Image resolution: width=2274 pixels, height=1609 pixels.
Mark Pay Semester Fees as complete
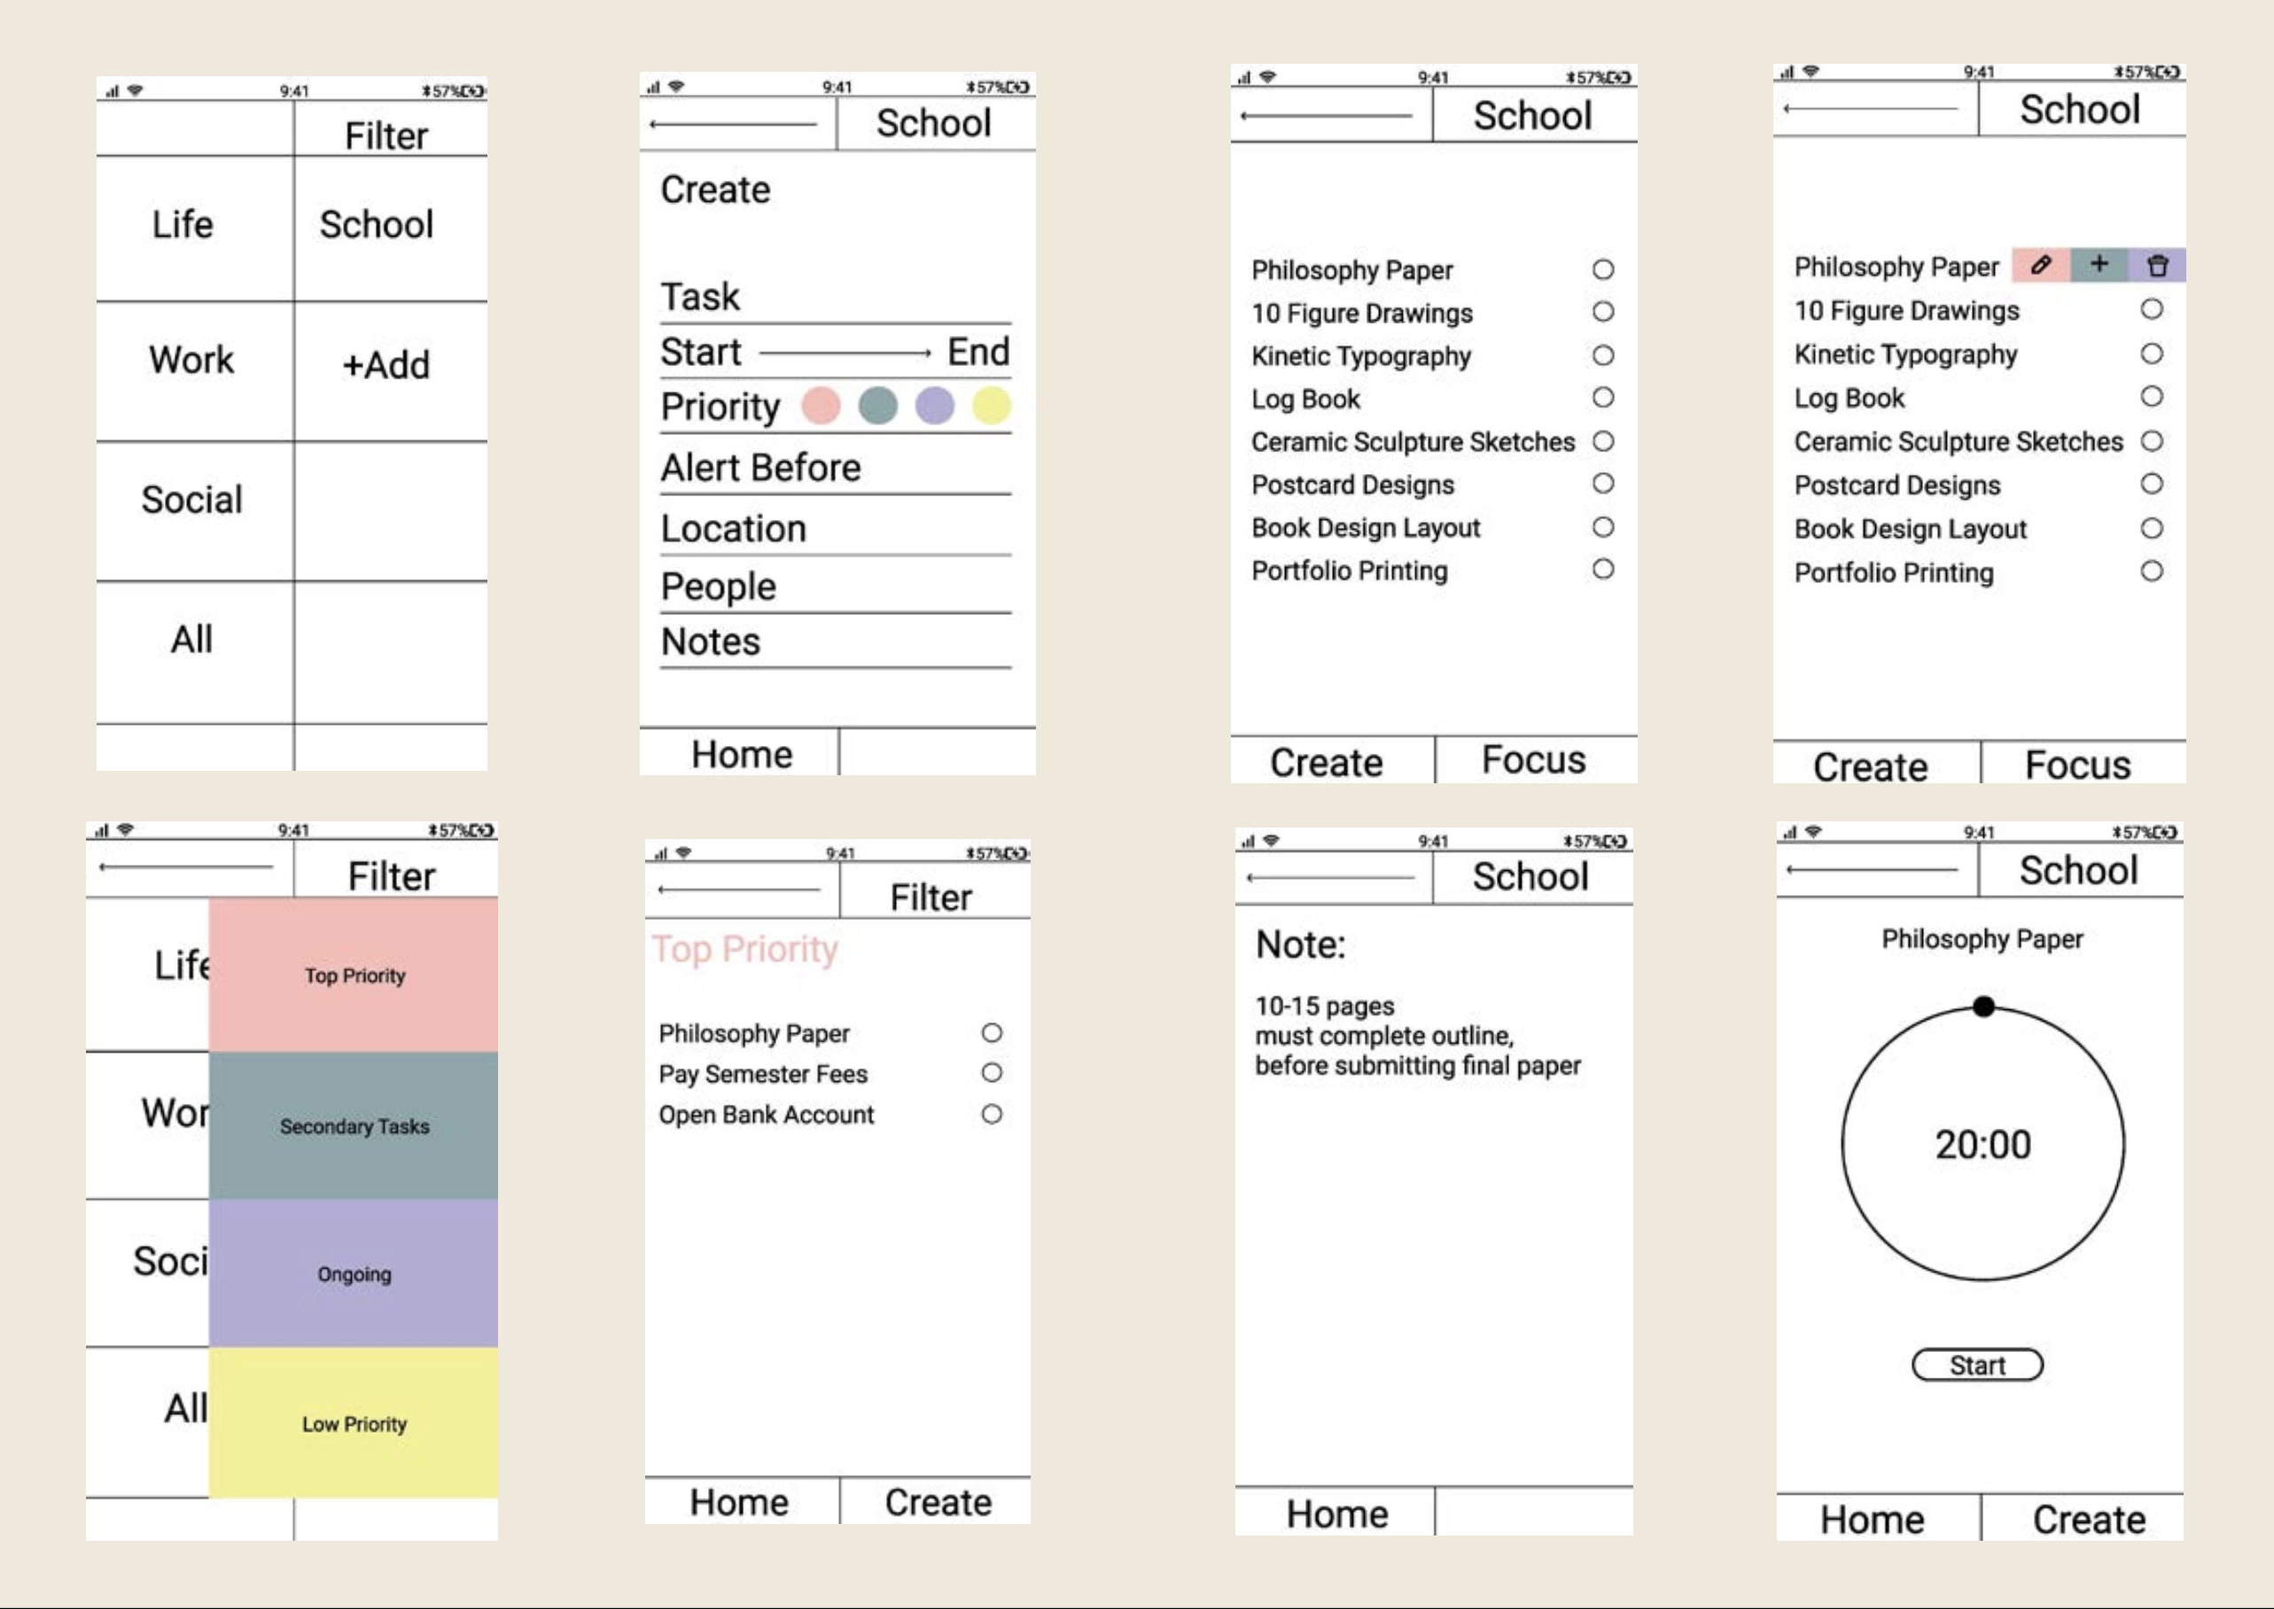(x=991, y=1073)
